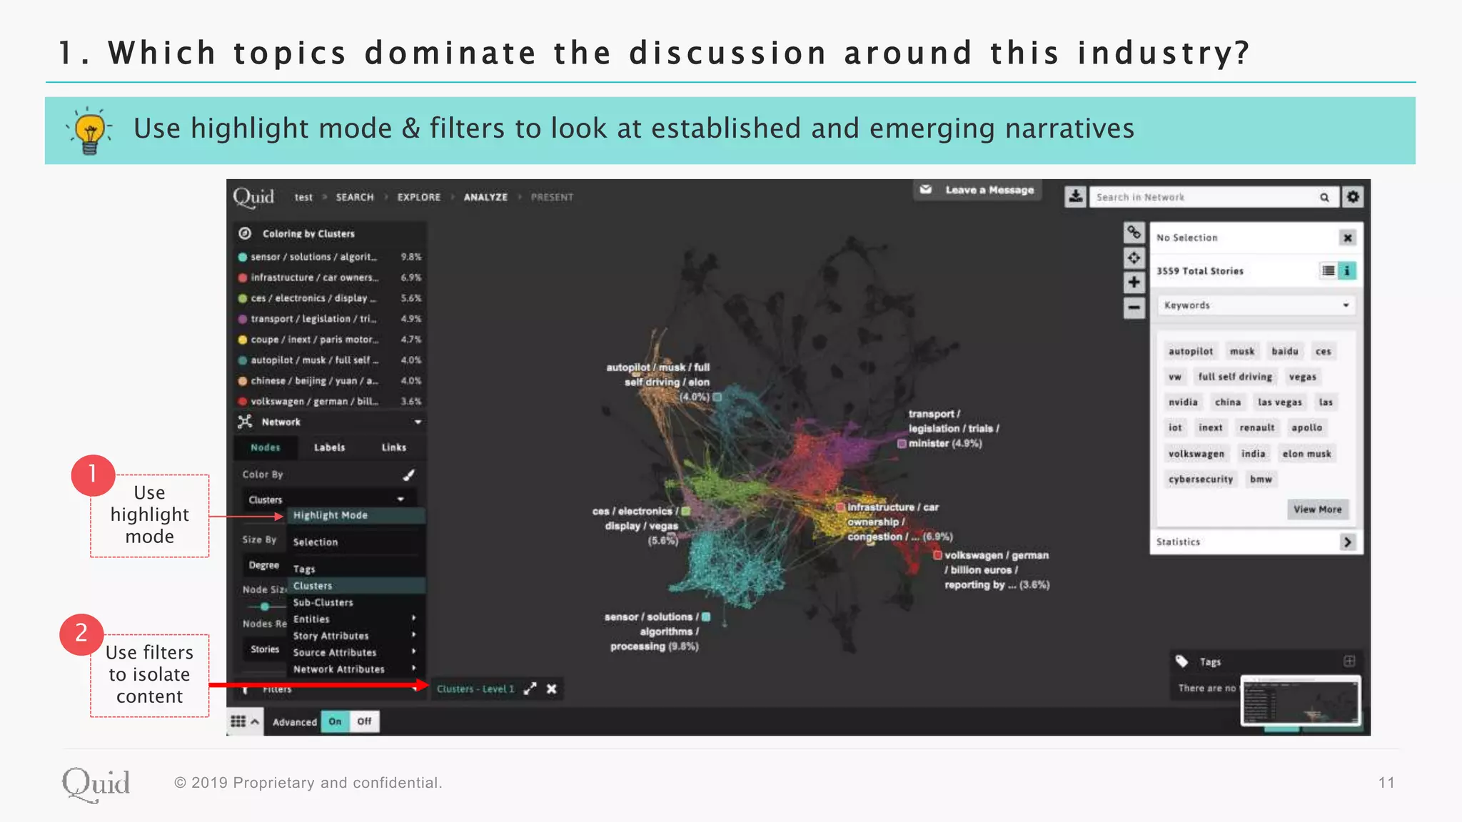Screen dimensions: 1462x822
Task: Switch to the Links tab
Action: pyautogui.click(x=393, y=447)
